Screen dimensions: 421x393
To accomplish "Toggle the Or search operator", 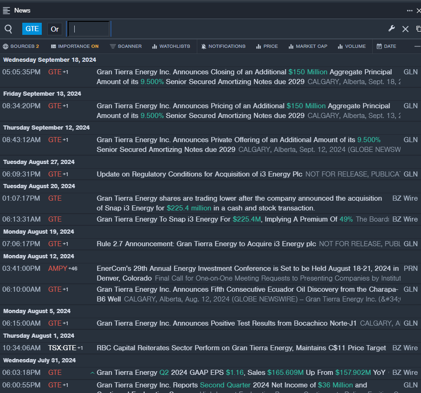I will [x=55, y=29].
